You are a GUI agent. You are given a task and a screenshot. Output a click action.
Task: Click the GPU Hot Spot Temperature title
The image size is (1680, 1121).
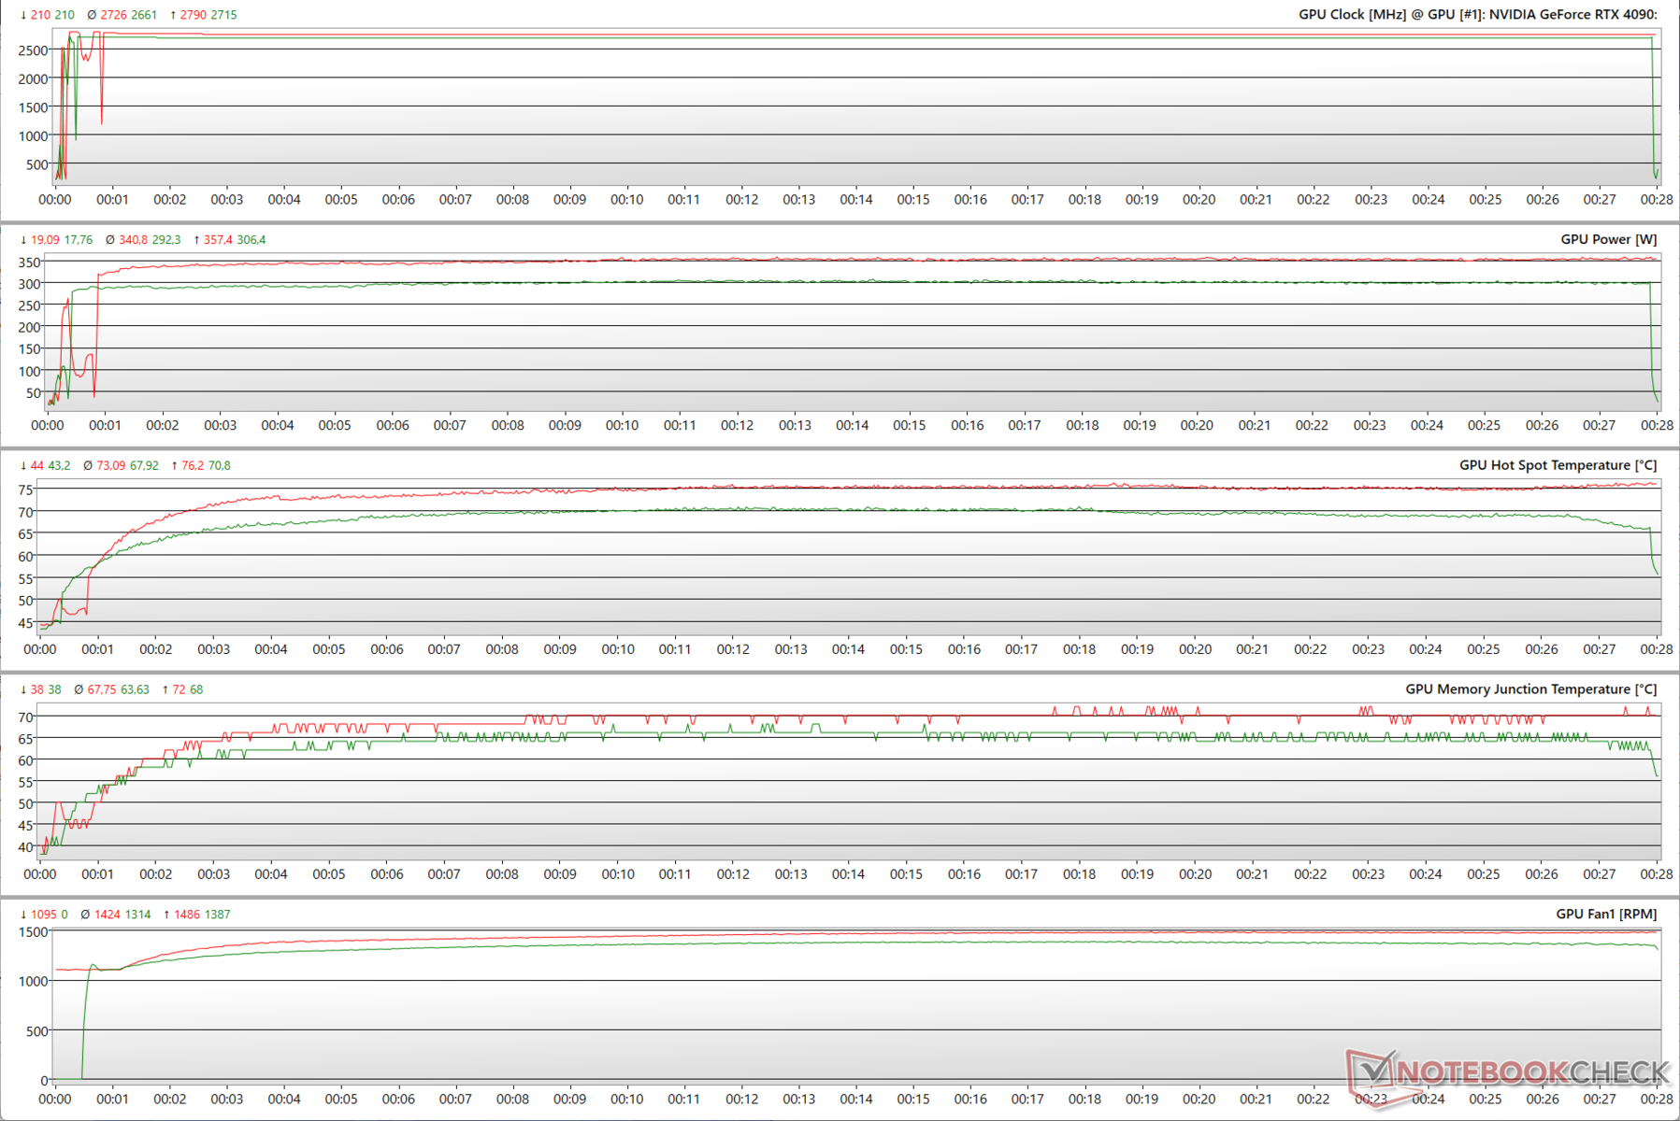1558,465
